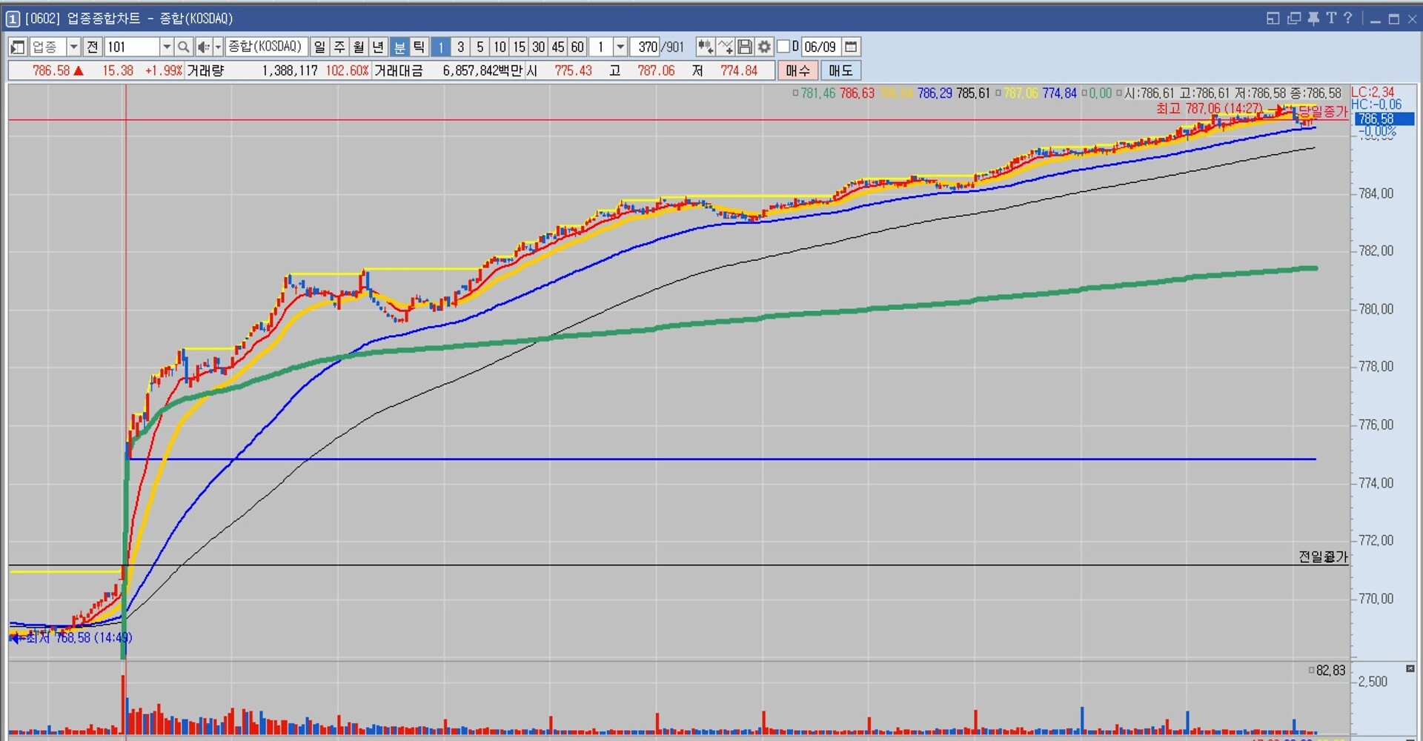Expand the 업종 category dropdown
The width and height of the screenshot is (1423, 741).
point(73,47)
